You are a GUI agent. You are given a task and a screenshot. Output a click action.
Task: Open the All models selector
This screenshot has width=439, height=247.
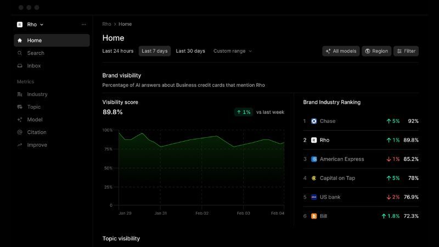click(x=341, y=51)
